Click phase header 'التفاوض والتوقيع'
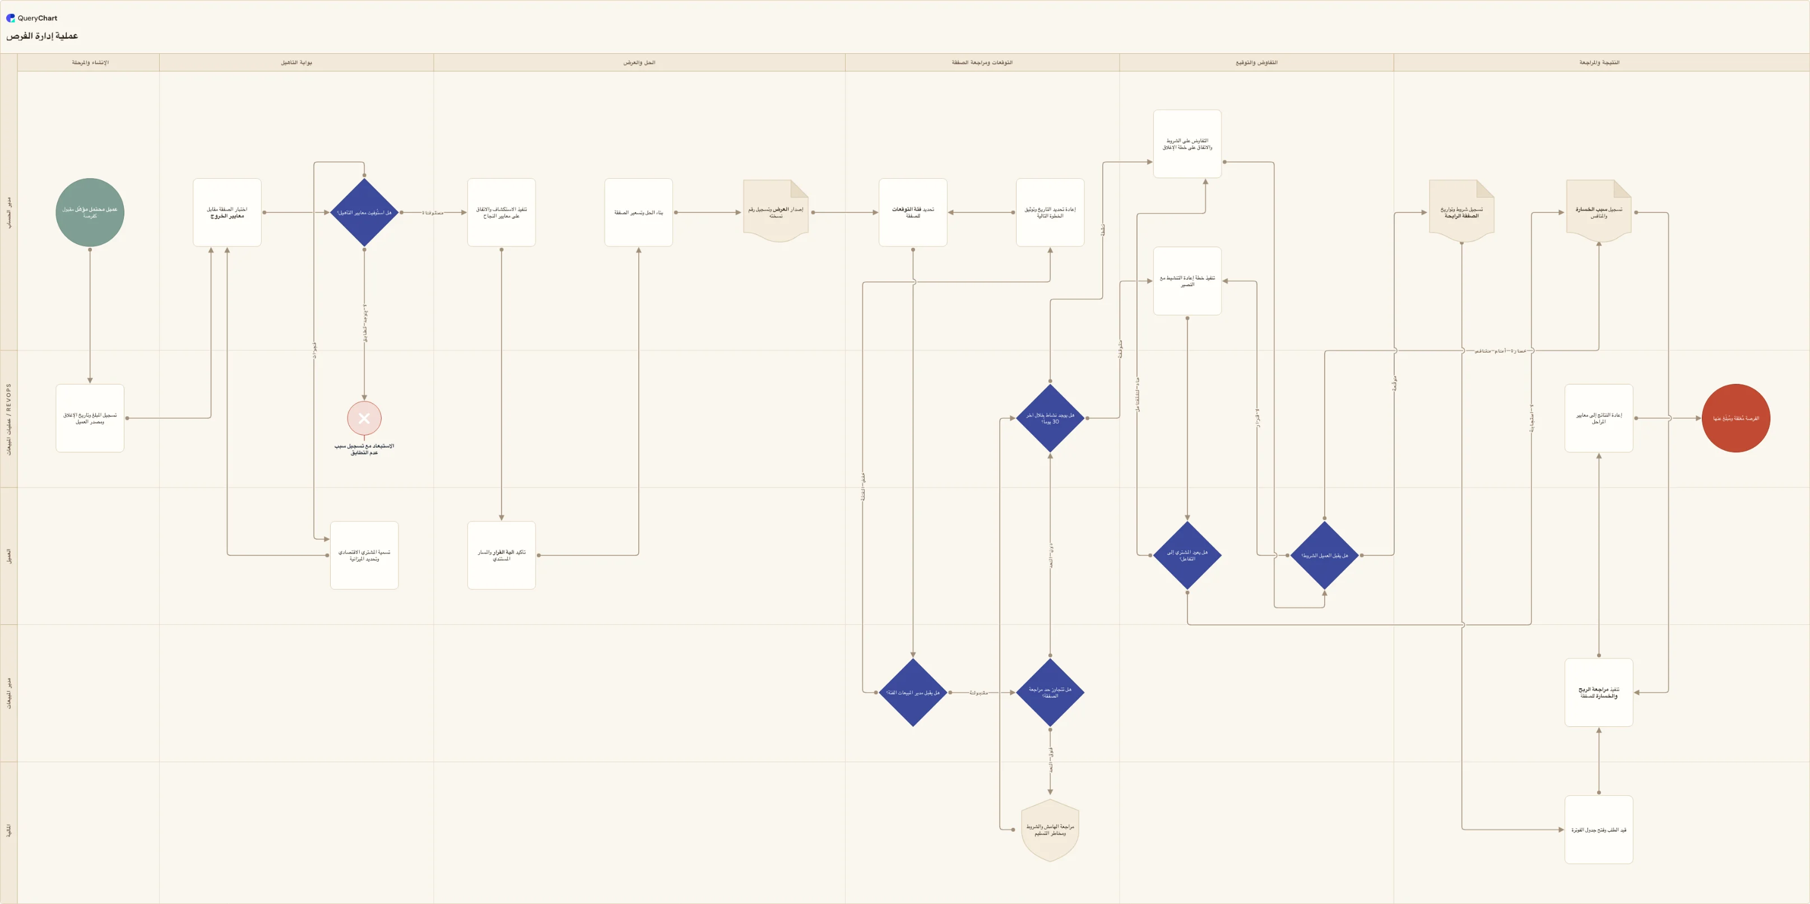The height and width of the screenshot is (904, 1810). pyautogui.click(x=1256, y=63)
